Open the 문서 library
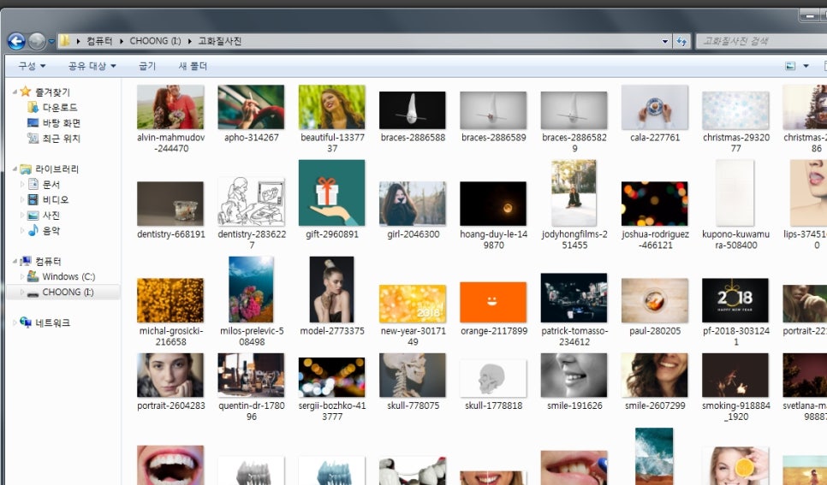Viewport: 827px width, 485px height. coord(51,185)
